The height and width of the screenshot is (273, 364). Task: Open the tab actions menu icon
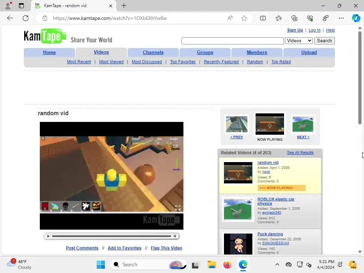(x=21, y=6)
